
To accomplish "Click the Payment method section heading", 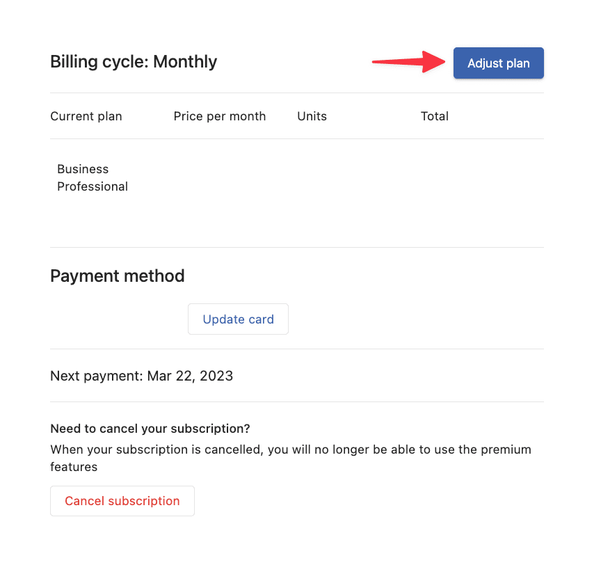I will [x=118, y=276].
